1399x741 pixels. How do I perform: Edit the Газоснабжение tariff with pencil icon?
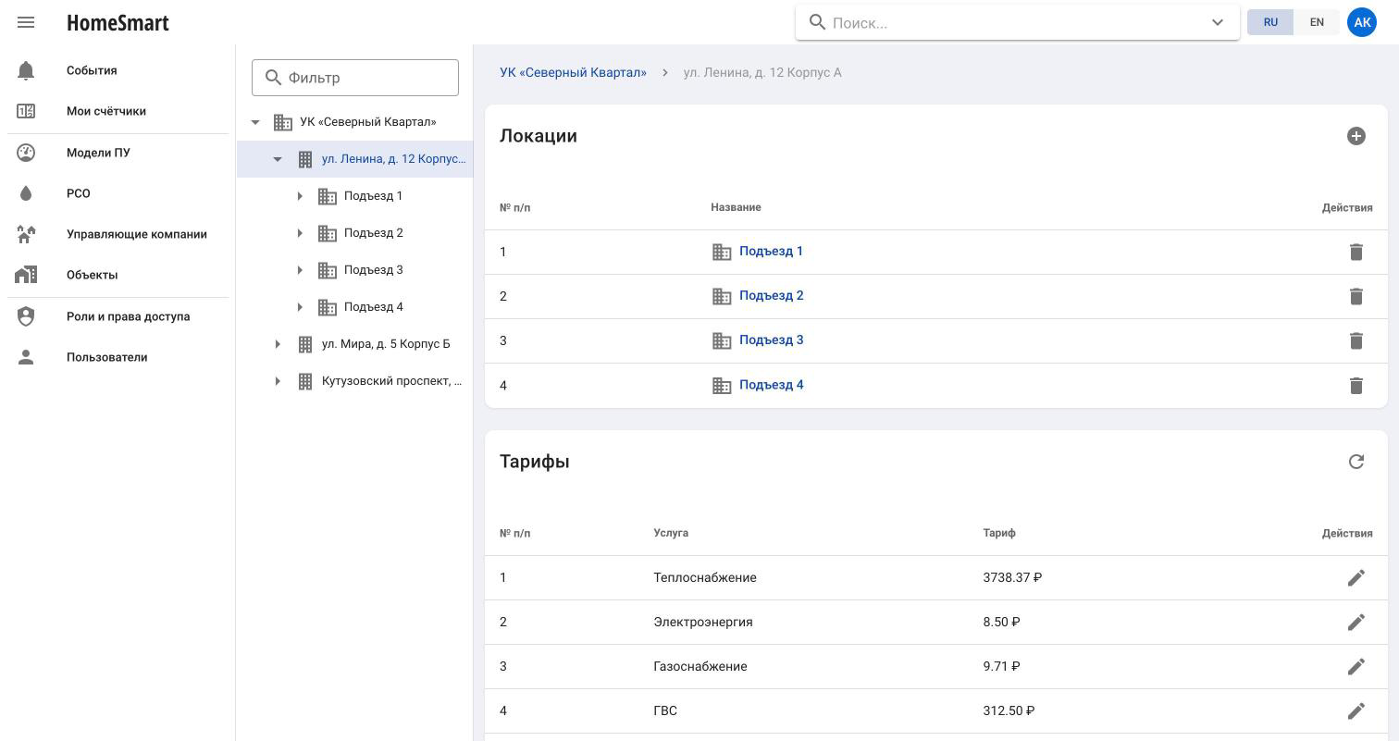coord(1356,666)
